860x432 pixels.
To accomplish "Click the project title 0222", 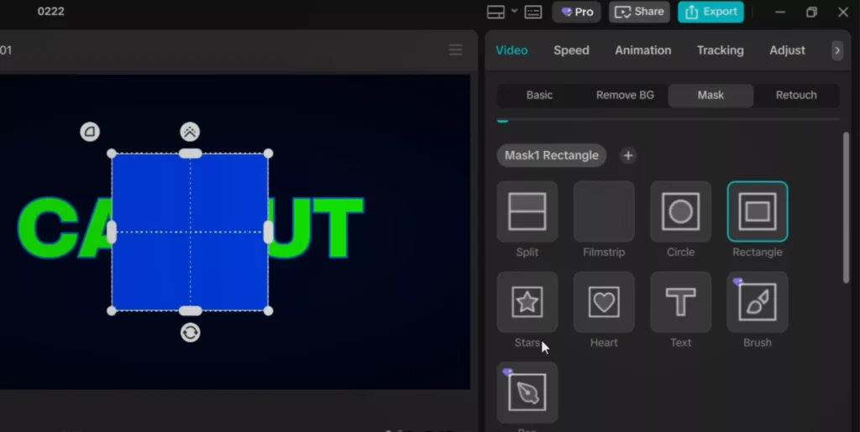I will 51,12.
